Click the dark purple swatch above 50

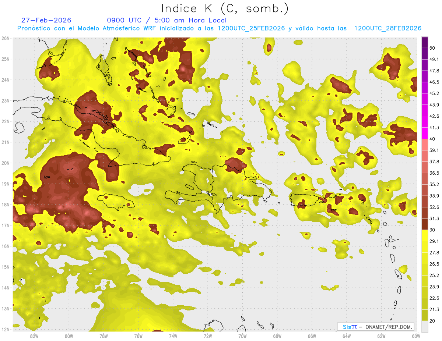click(x=425, y=42)
